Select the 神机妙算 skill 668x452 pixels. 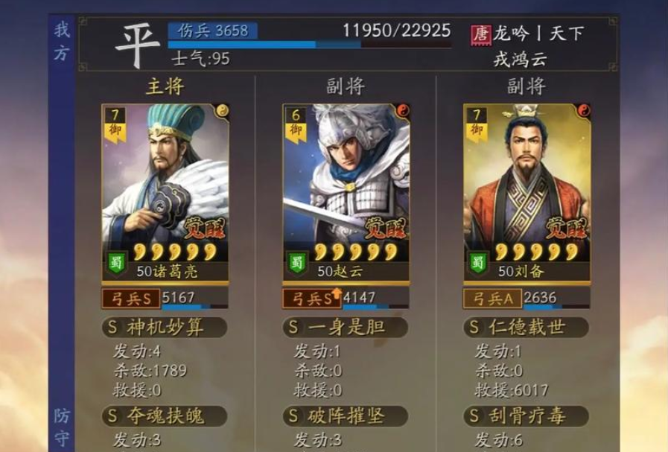165,327
